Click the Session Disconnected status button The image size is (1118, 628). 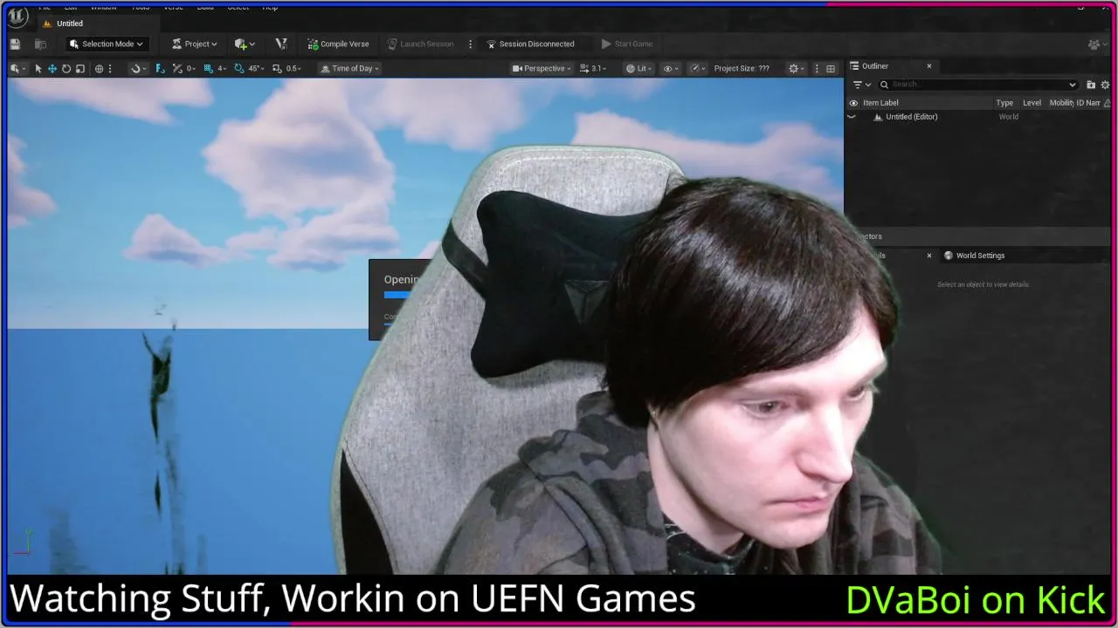click(530, 44)
